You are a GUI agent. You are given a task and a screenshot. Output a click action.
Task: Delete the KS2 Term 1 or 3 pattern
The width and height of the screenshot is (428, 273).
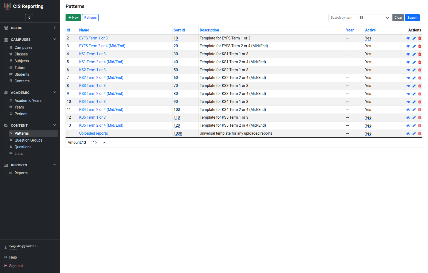coord(420,70)
